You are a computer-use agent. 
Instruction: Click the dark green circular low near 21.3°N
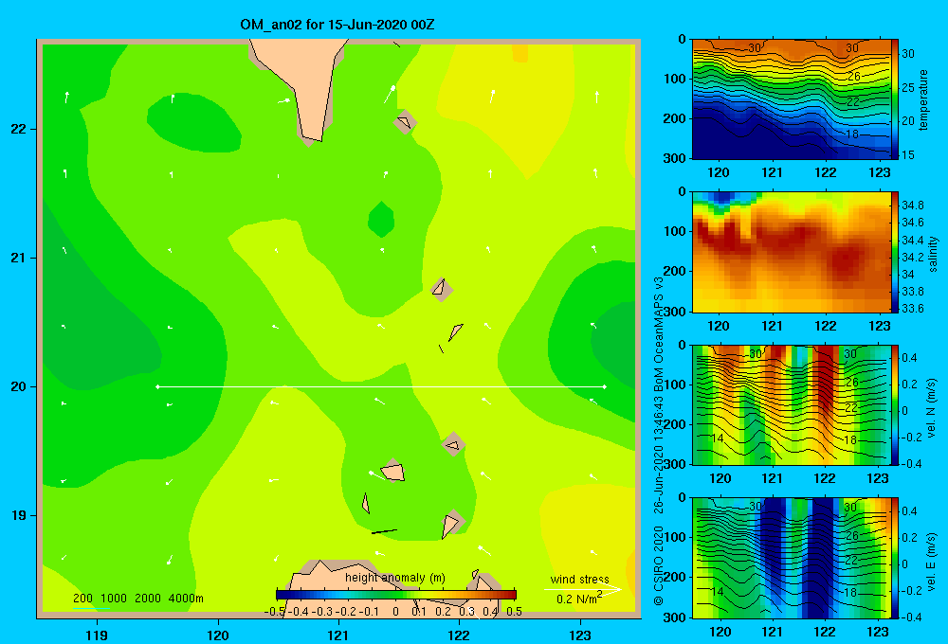(381, 220)
